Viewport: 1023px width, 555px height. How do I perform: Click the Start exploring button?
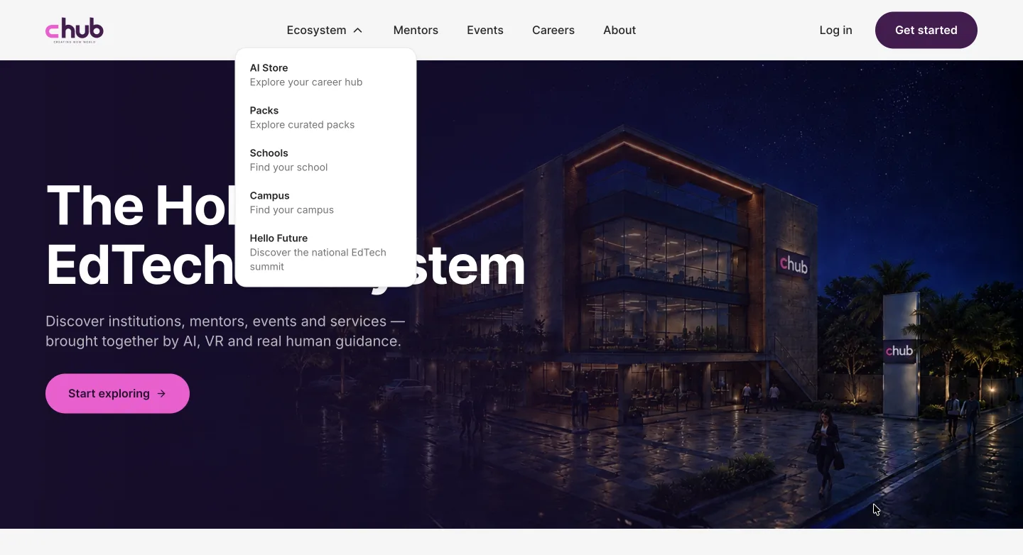[x=117, y=393]
